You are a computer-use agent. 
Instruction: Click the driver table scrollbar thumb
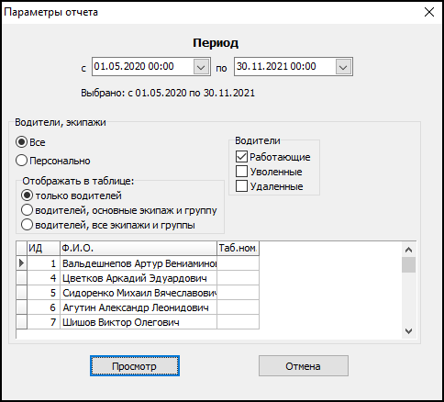point(408,264)
